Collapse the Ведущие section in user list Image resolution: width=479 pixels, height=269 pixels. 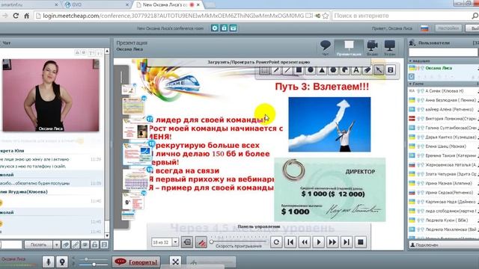click(410, 61)
